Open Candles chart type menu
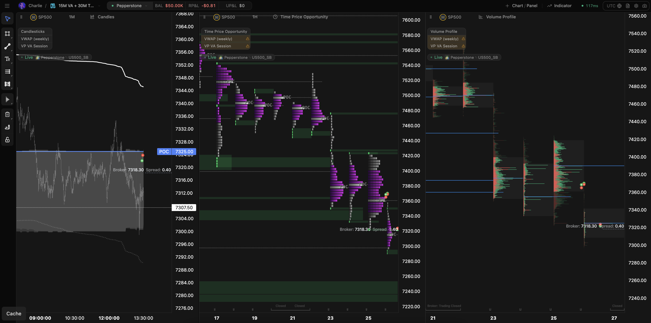Screen dimensions: 651x323 tap(102, 17)
